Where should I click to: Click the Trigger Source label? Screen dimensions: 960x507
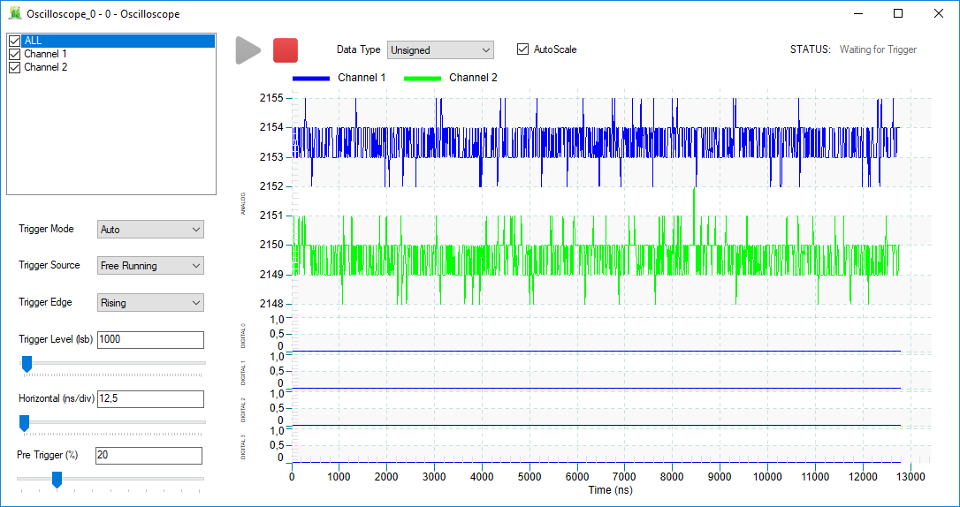[49, 265]
